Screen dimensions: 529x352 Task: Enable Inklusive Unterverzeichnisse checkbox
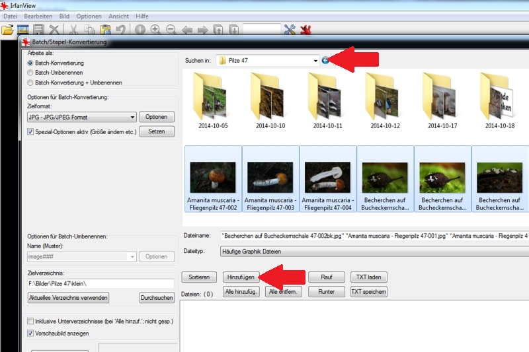point(30,322)
